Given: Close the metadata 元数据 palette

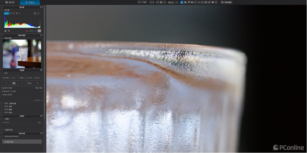Looking at the screenshot, I should [x=2, y=70].
